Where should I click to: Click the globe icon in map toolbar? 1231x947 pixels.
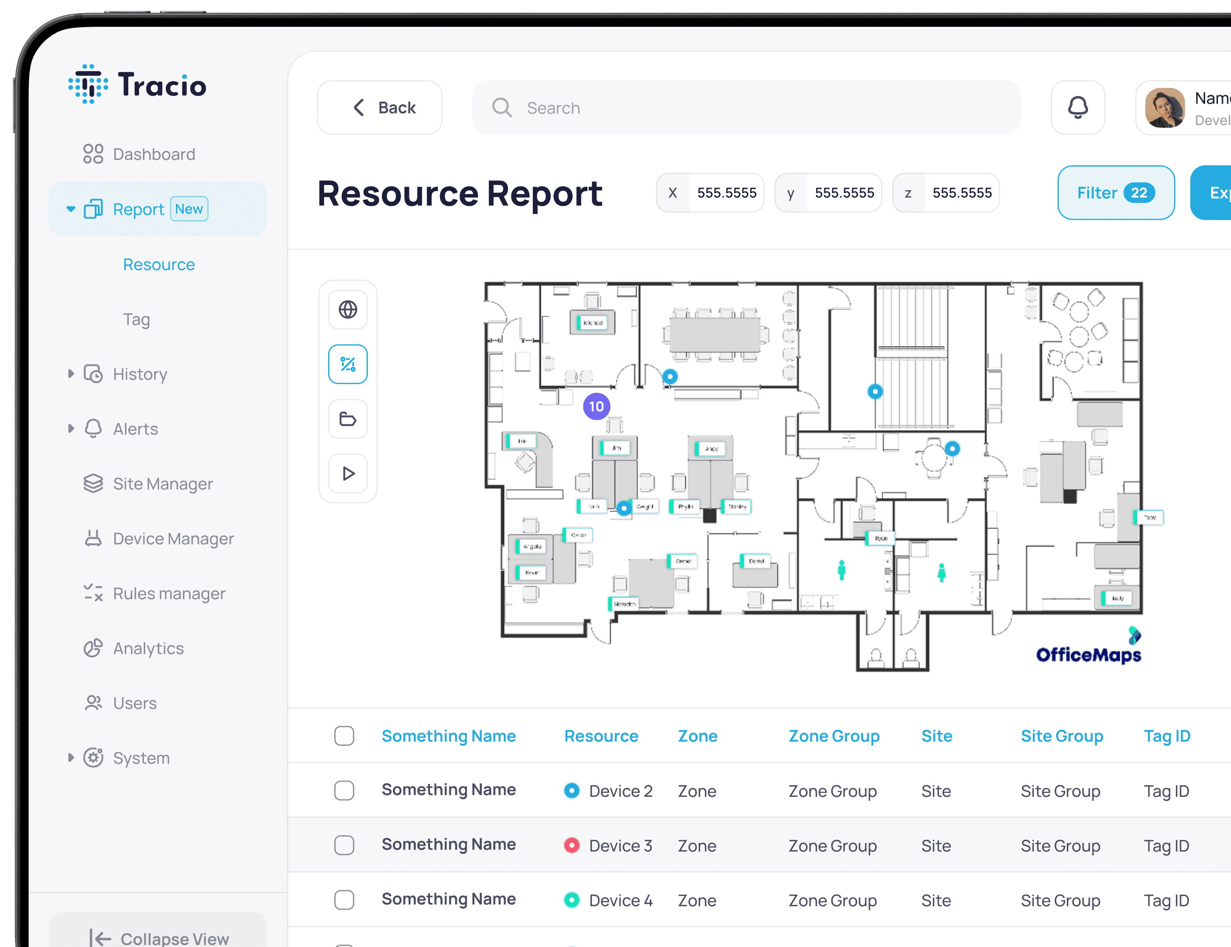point(348,309)
